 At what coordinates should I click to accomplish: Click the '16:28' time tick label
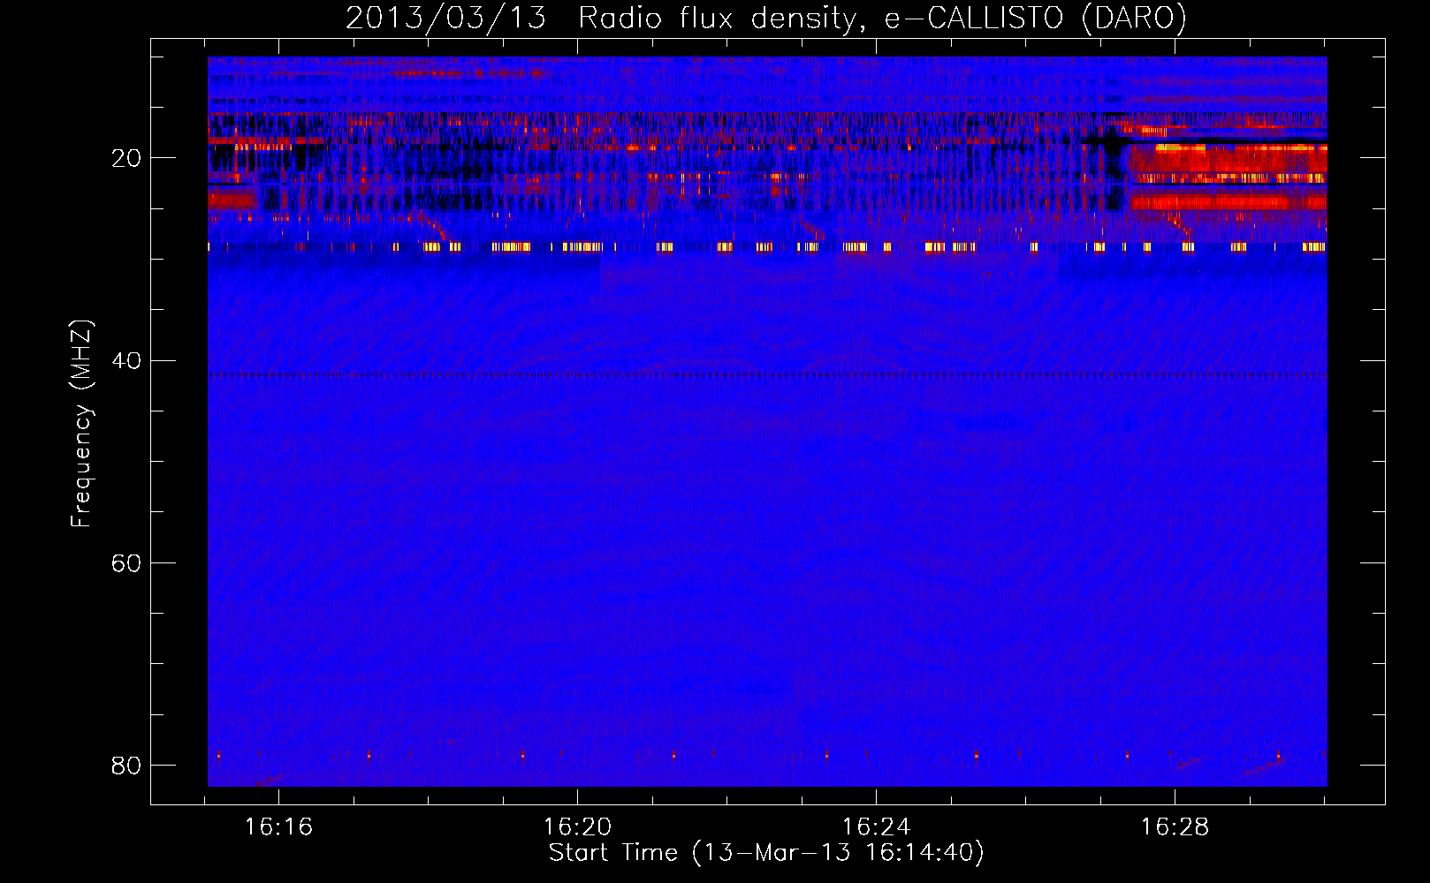[x=1175, y=826]
